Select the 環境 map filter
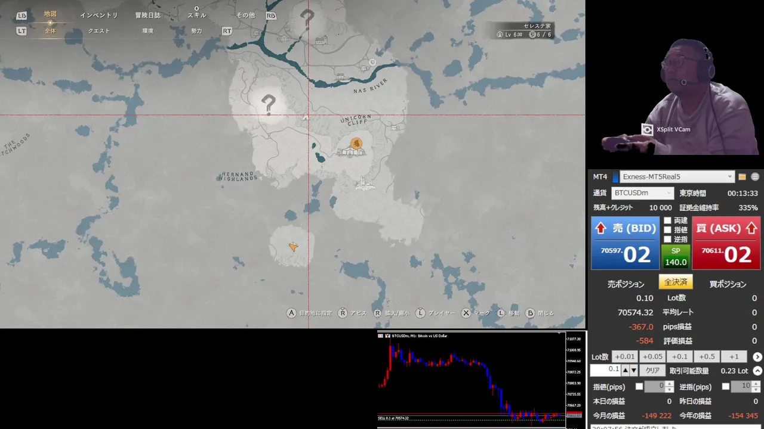The width and height of the screenshot is (764, 429). pos(147,31)
